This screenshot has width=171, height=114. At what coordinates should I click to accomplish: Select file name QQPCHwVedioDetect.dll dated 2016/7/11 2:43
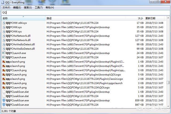pyautogui.click(x=20, y=44)
